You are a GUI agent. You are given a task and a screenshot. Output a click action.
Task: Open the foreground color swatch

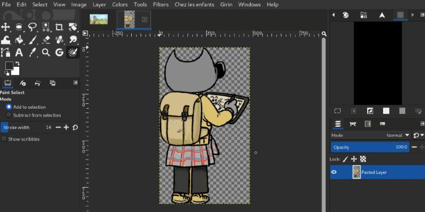[9, 65]
